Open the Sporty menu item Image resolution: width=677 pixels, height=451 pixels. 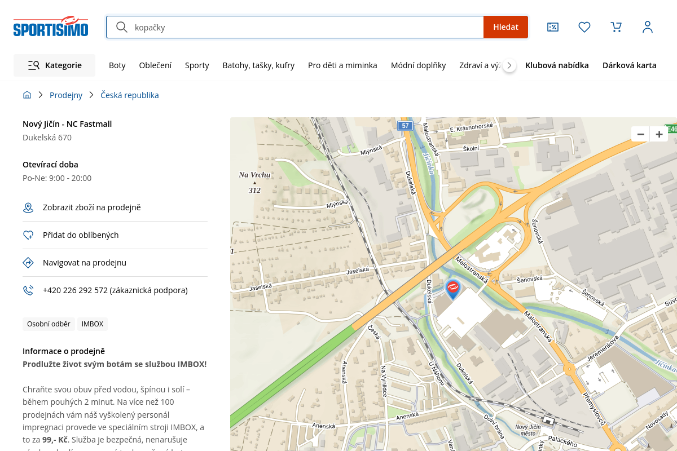click(197, 65)
